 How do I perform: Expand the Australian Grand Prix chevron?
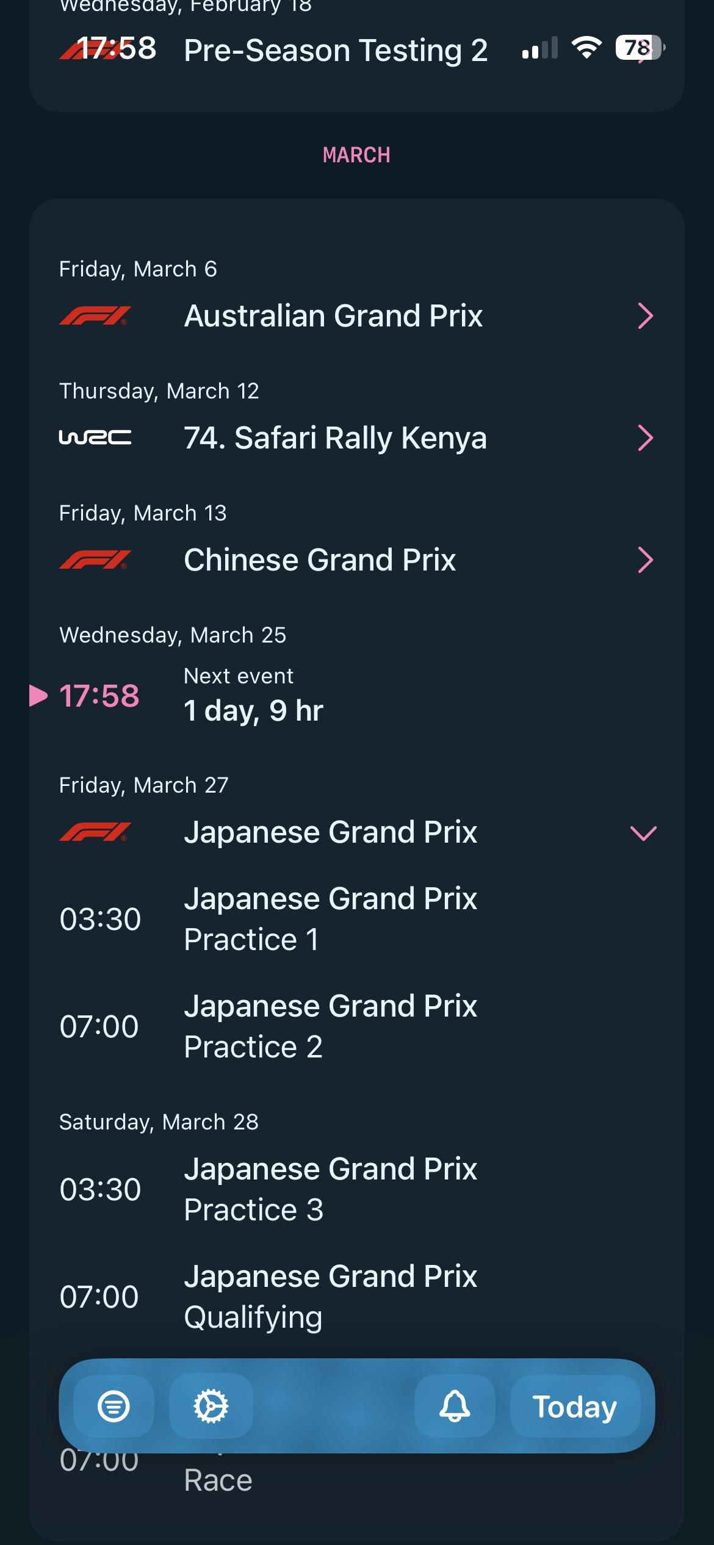[644, 316]
